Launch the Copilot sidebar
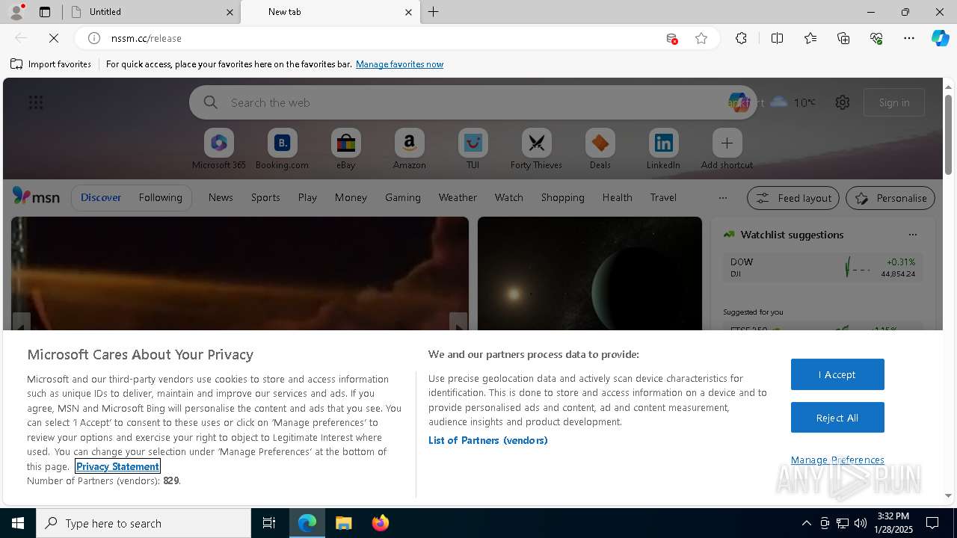957x538 pixels. coord(940,38)
